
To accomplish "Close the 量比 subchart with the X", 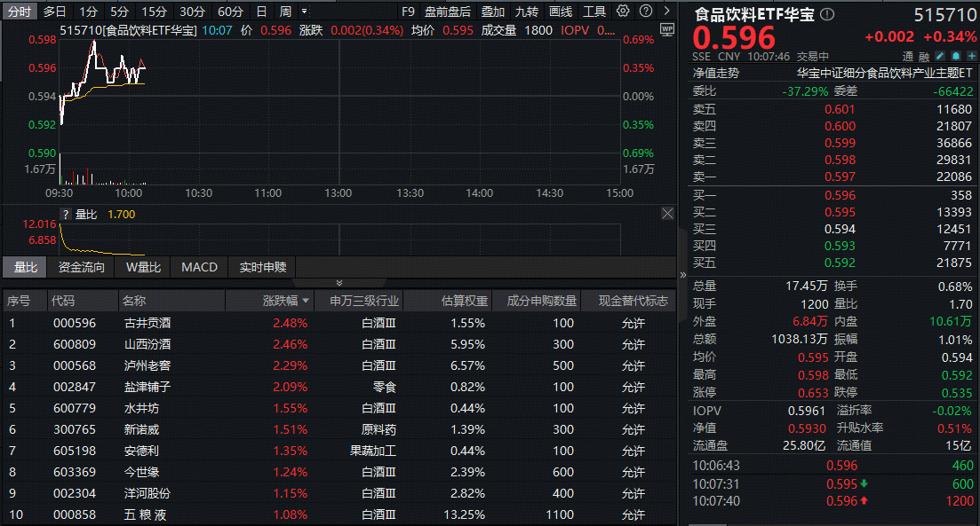I will click(x=667, y=214).
